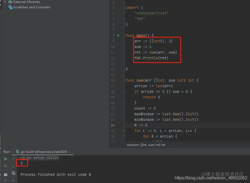Screen dimensions: 250x183
Task: Click the Scratches and Consoles icon
Action: pos(10,7)
